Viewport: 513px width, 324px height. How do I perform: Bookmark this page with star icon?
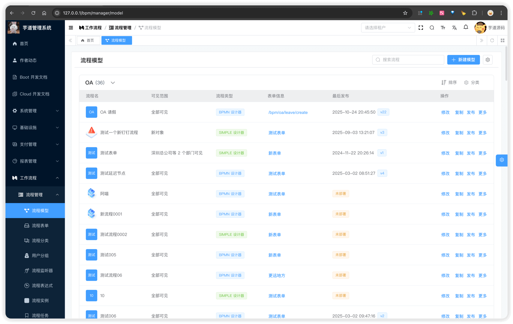pos(405,13)
